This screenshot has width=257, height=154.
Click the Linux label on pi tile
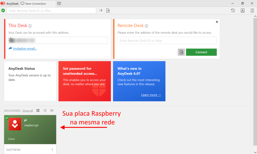click(x=12, y=139)
